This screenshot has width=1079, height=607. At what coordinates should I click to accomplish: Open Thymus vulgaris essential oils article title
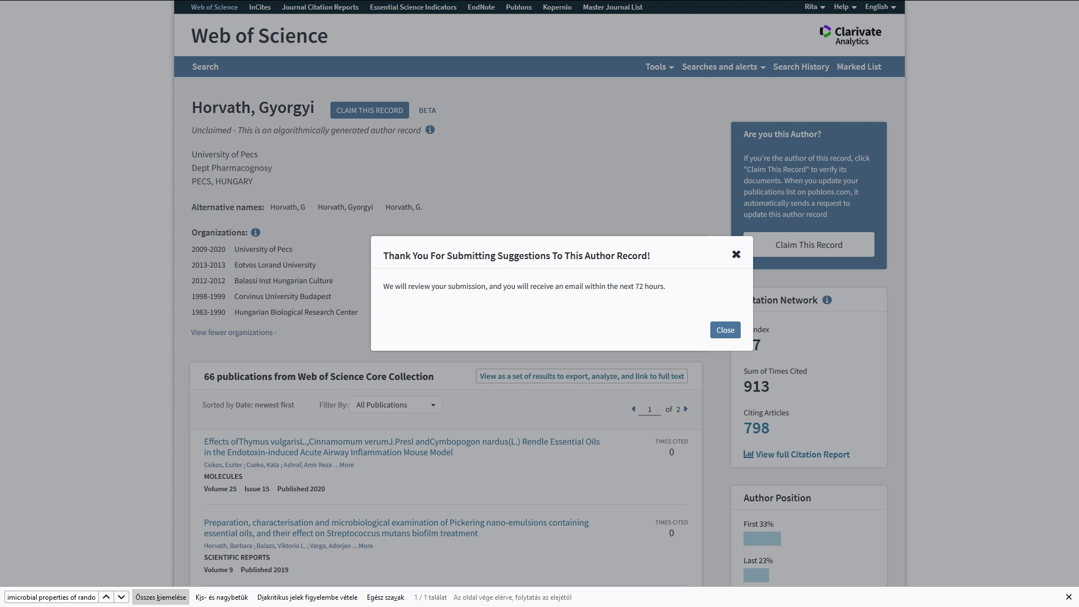coord(402,447)
